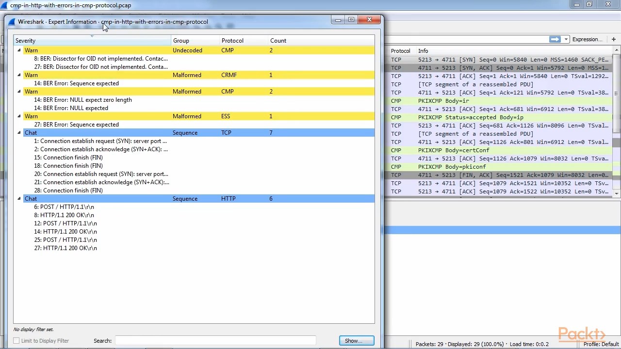The image size is (621, 349).
Task: Select highlighted row in packet details pane
Action: tap(501, 230)
